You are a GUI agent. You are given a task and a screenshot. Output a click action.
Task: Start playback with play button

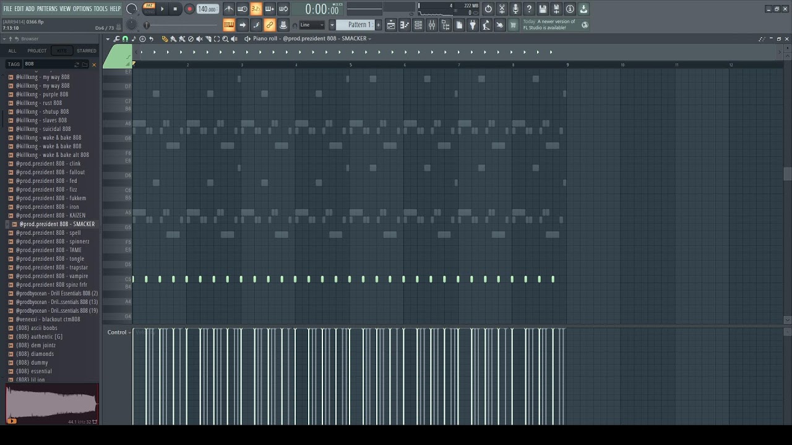[x=163, y=9]
